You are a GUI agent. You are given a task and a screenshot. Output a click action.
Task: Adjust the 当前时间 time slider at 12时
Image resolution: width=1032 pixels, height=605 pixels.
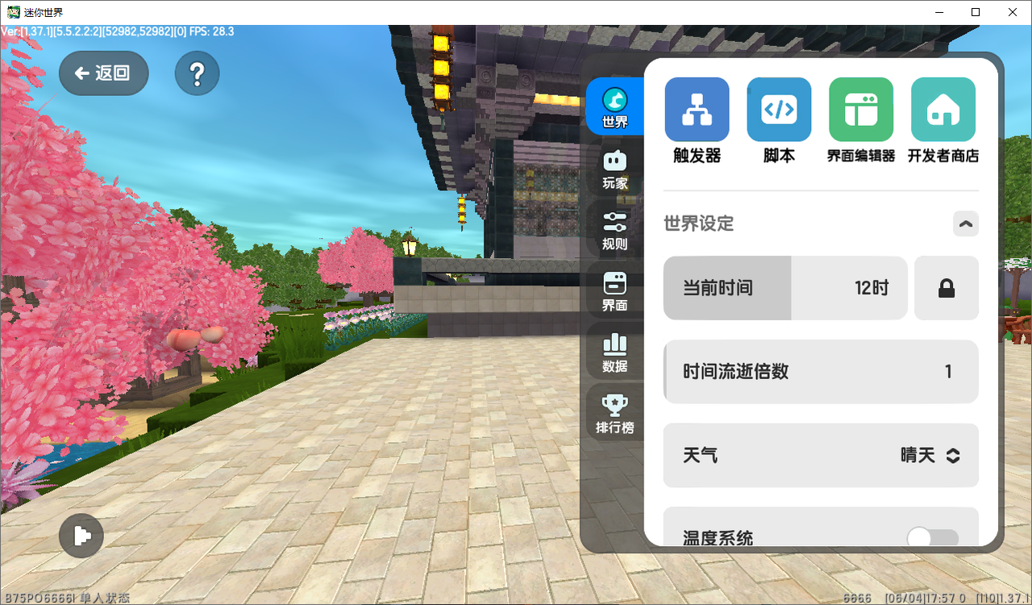tap(785, 288)
